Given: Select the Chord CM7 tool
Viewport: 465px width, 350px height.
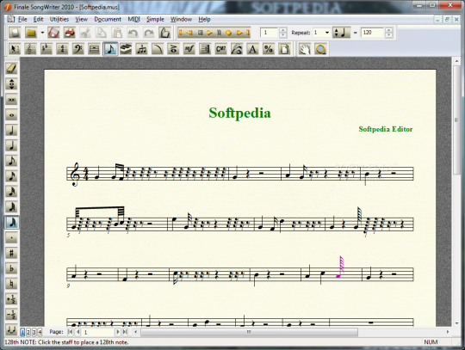Looking at the screenshot, I should [221, 49].
